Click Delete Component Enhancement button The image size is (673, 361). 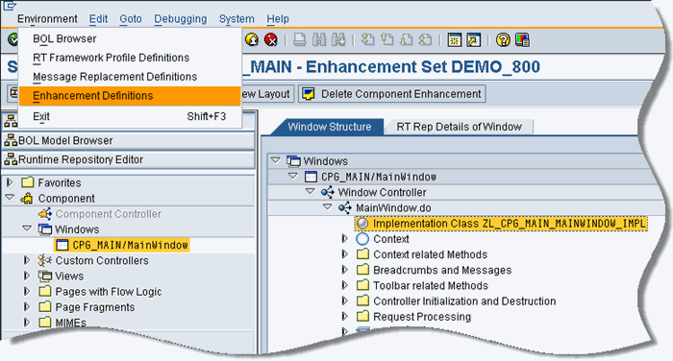pyautogui.click(x=392, y=94)
